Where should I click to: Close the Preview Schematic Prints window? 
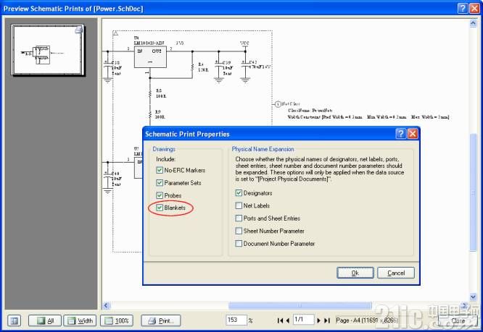click(474, 8)
